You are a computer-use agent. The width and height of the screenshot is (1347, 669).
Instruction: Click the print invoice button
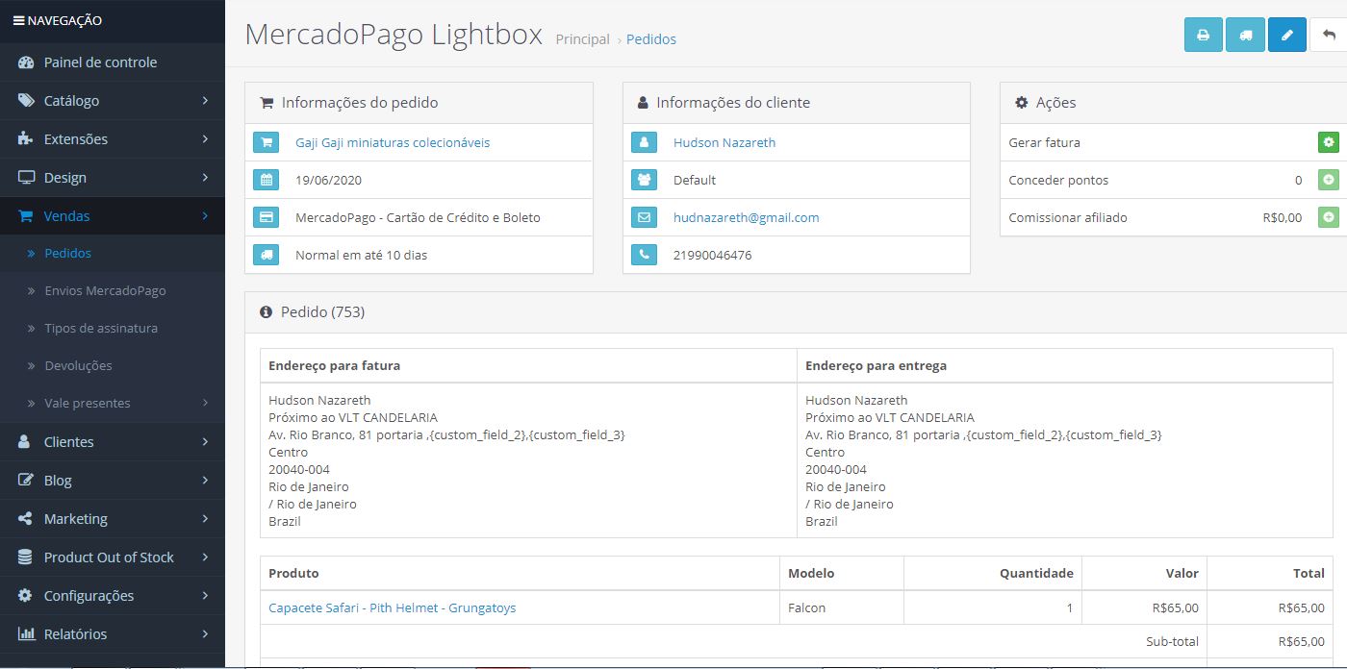(1203, 35)
